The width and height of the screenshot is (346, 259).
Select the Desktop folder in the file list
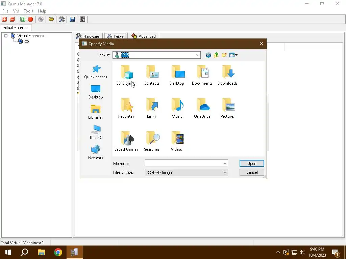(177, 75)
